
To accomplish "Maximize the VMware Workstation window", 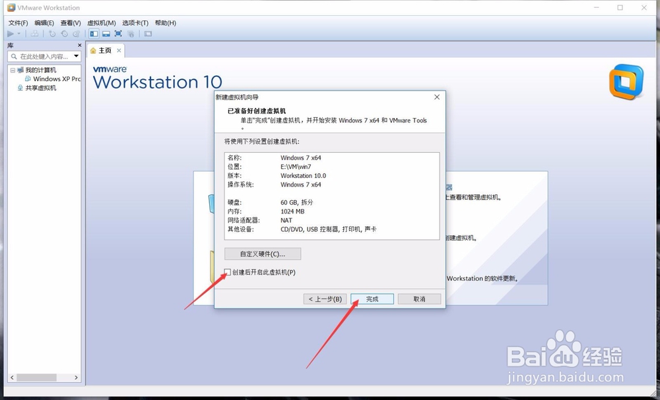I will coord(620,7).
